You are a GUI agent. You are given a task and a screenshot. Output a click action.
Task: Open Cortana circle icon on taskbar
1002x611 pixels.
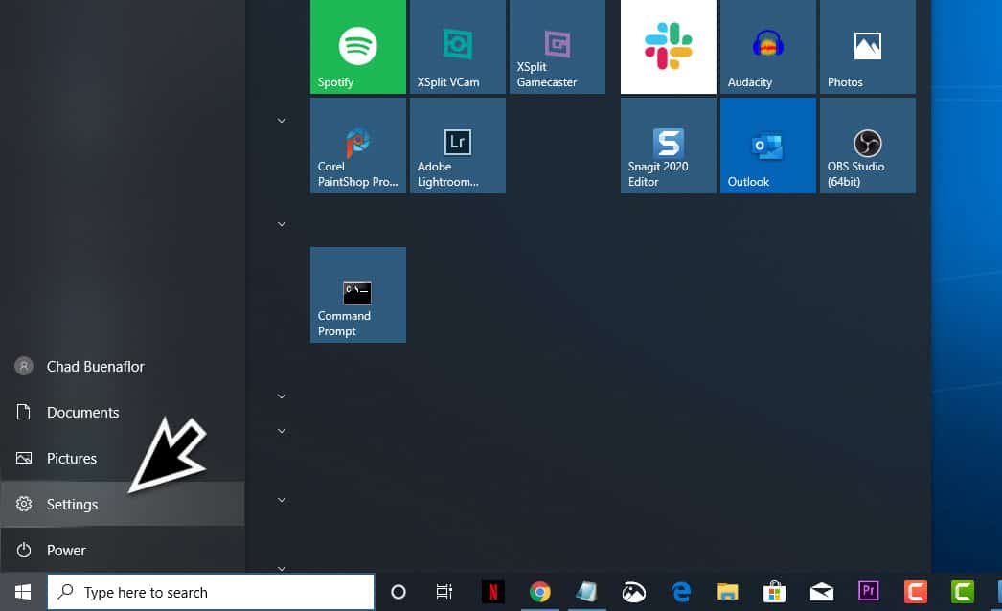point(399,593)
